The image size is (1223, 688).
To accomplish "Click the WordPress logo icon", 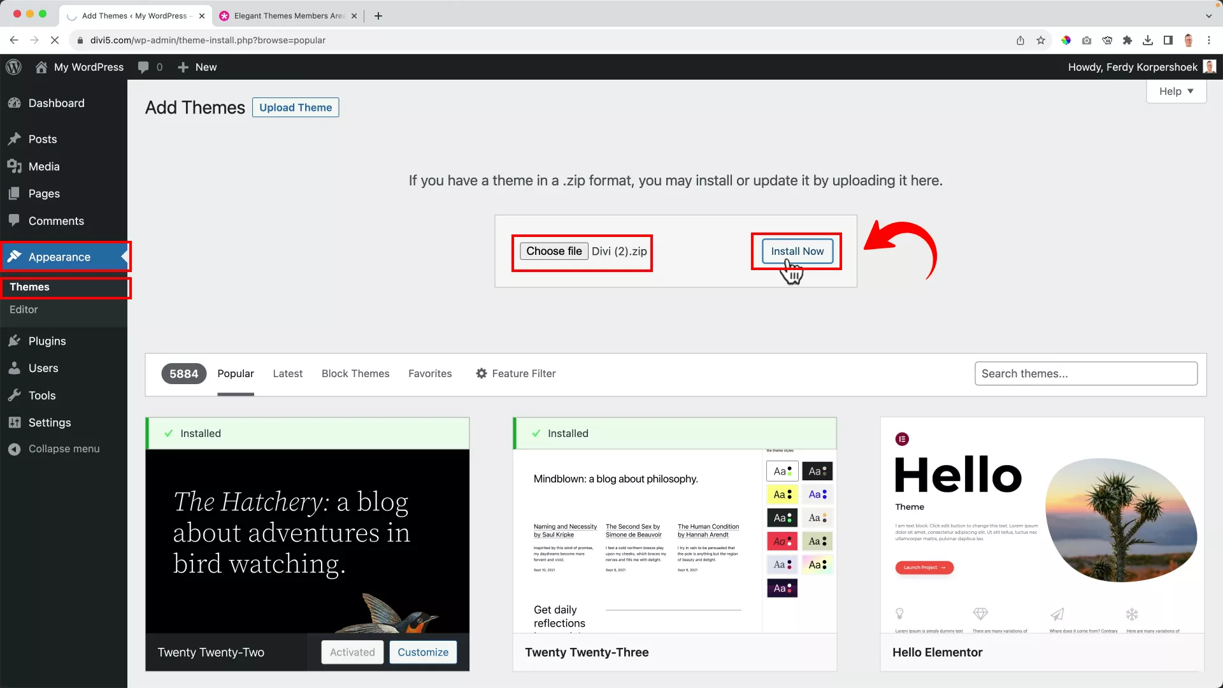I will tap(13, 67).
